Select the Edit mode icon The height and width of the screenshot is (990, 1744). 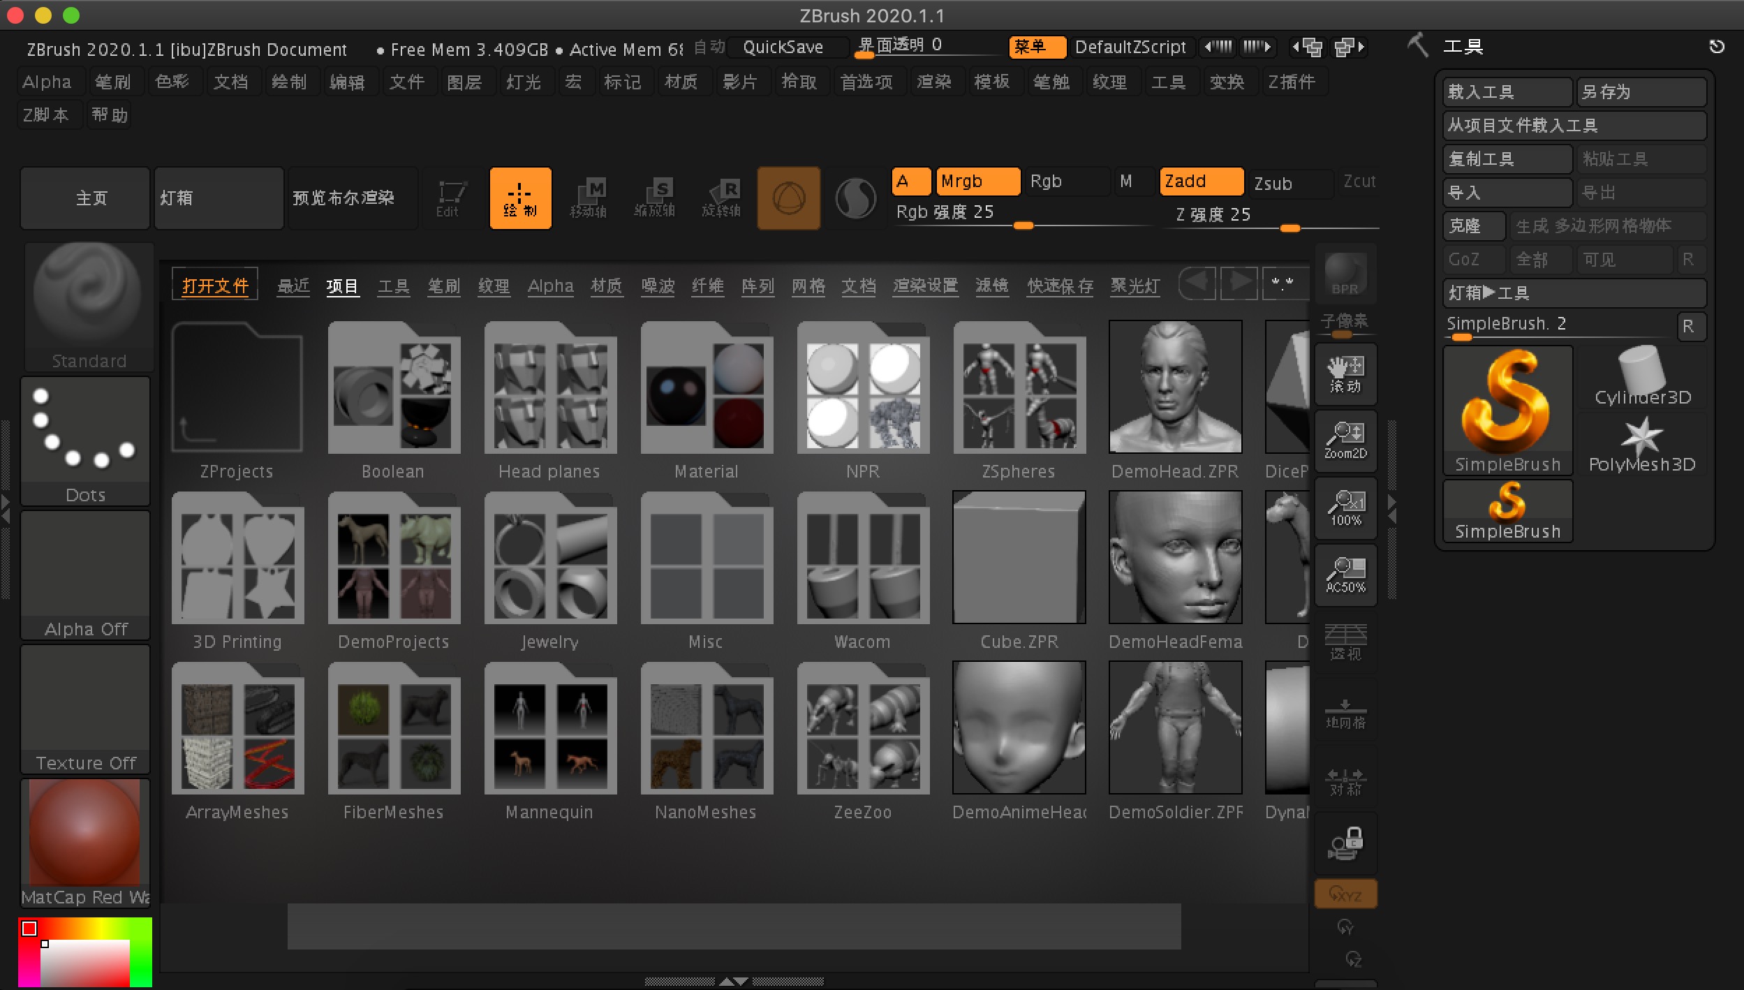450,198
